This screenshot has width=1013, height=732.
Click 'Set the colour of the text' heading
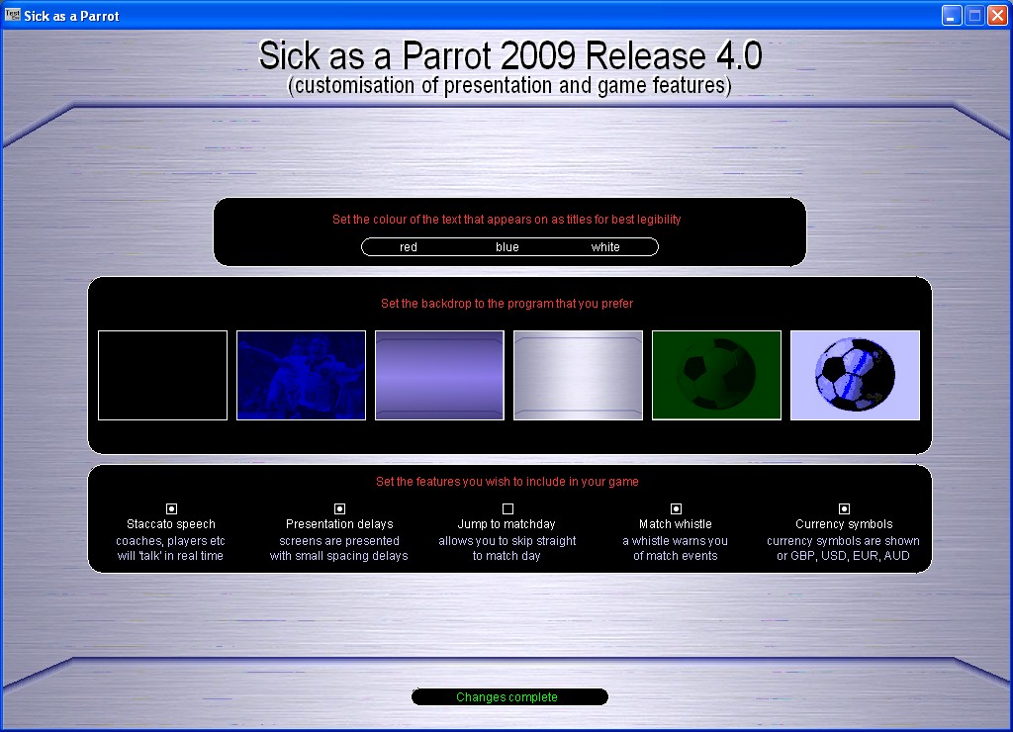point(506,220)
